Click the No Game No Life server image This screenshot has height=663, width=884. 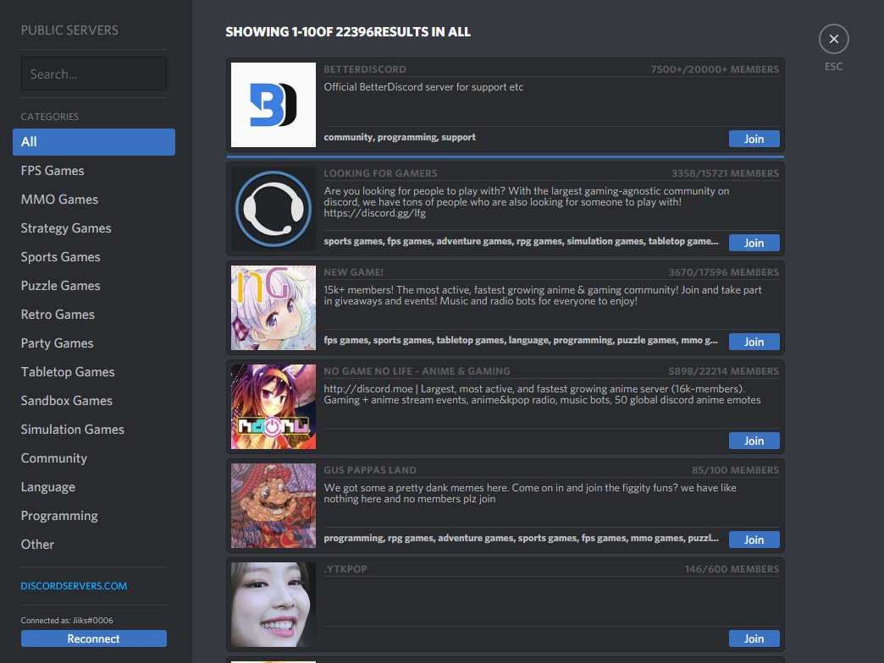point(273,407)
